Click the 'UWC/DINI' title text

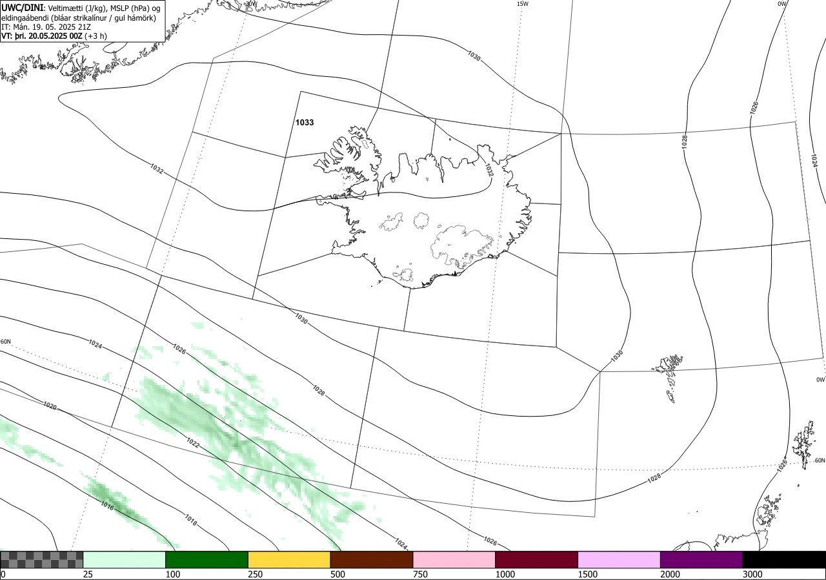click(x=23, y=7)
